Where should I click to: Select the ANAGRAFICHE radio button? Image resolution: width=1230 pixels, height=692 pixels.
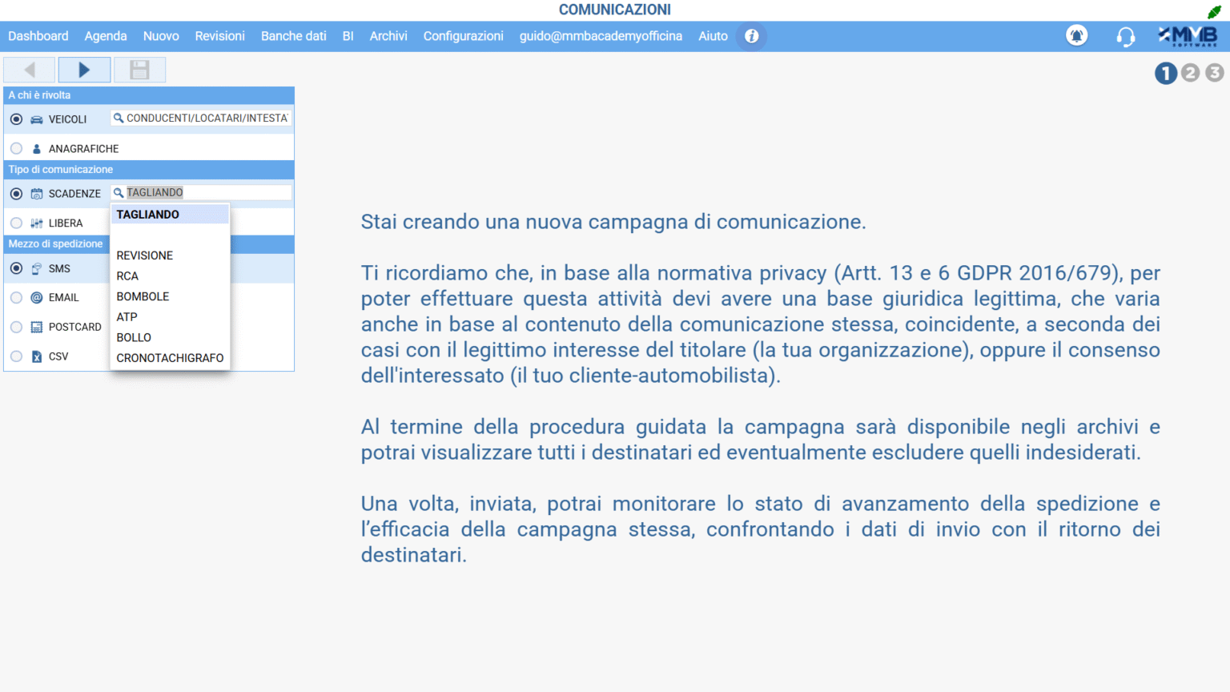[x=17, y=149]
